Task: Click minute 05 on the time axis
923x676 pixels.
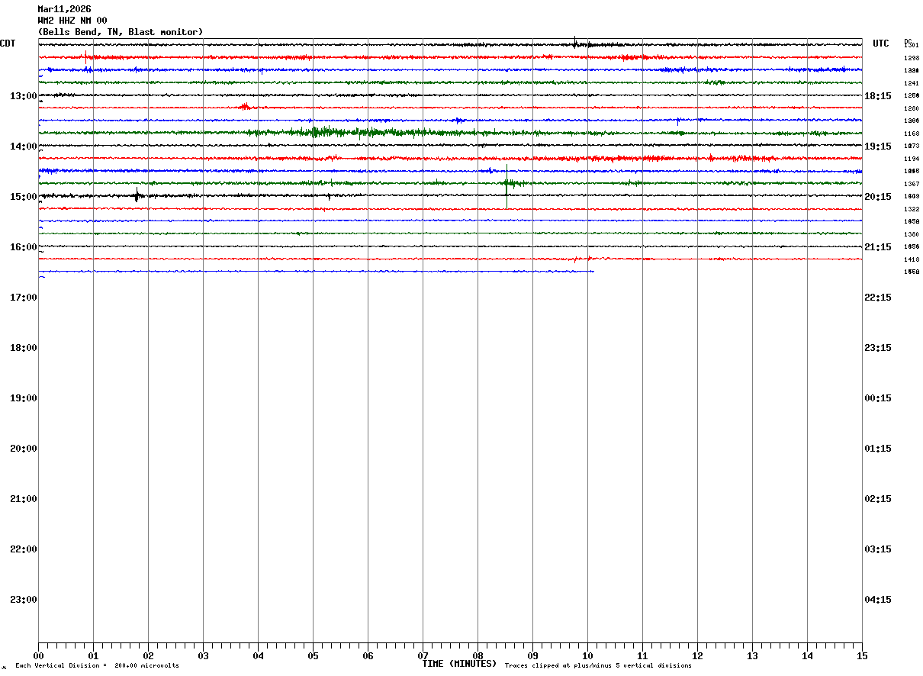Action: (x=313, y=656)
